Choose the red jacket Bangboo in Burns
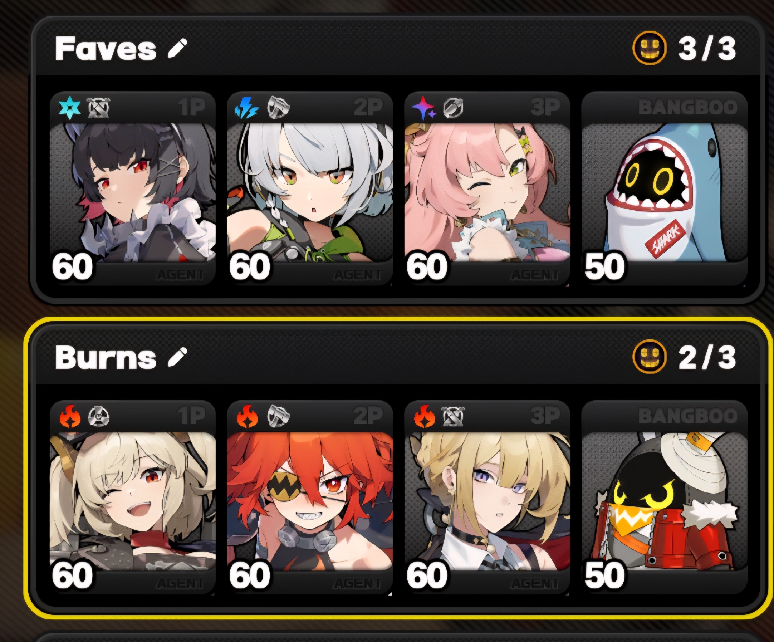 pyautogui.click(x=665, y=501)
